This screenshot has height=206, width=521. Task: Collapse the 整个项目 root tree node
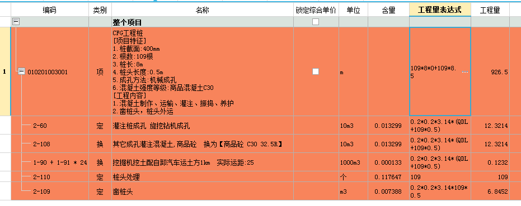point(16,22)
